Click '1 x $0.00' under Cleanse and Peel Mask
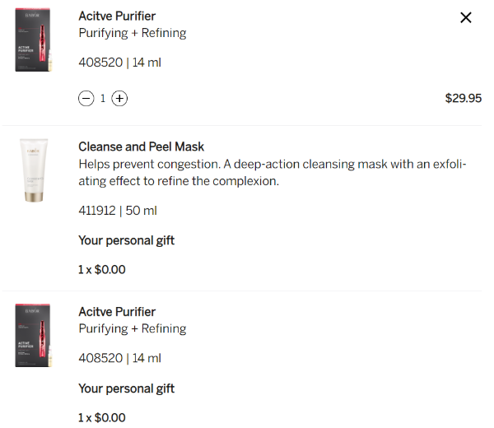Screen dimensions: 494x428 (x=102, y=269)
